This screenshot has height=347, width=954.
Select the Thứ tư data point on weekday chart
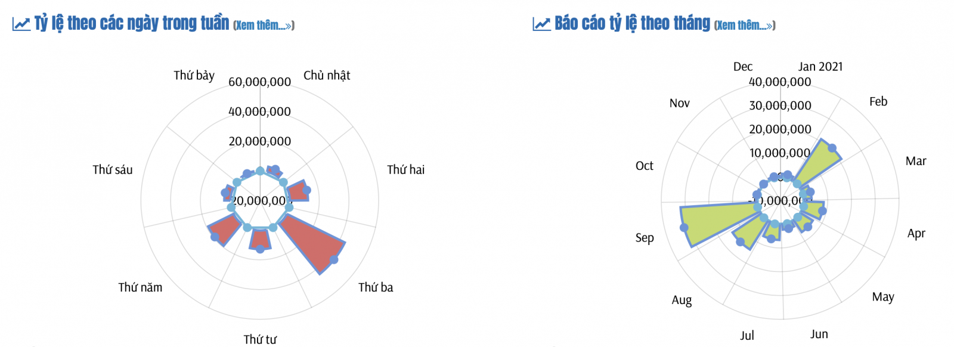click(x=260, y=249)
